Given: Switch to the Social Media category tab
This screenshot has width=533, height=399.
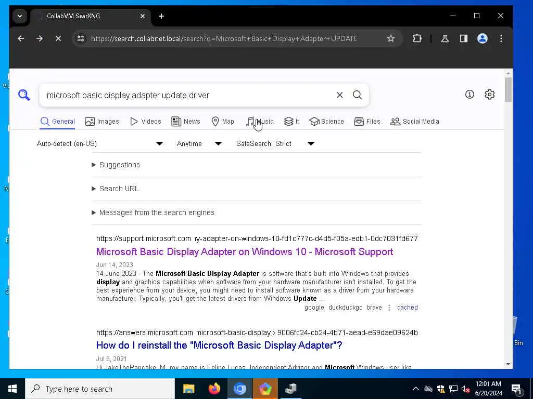Looking at the screenshot, I should pyautogui.click(x=415, y=122).
